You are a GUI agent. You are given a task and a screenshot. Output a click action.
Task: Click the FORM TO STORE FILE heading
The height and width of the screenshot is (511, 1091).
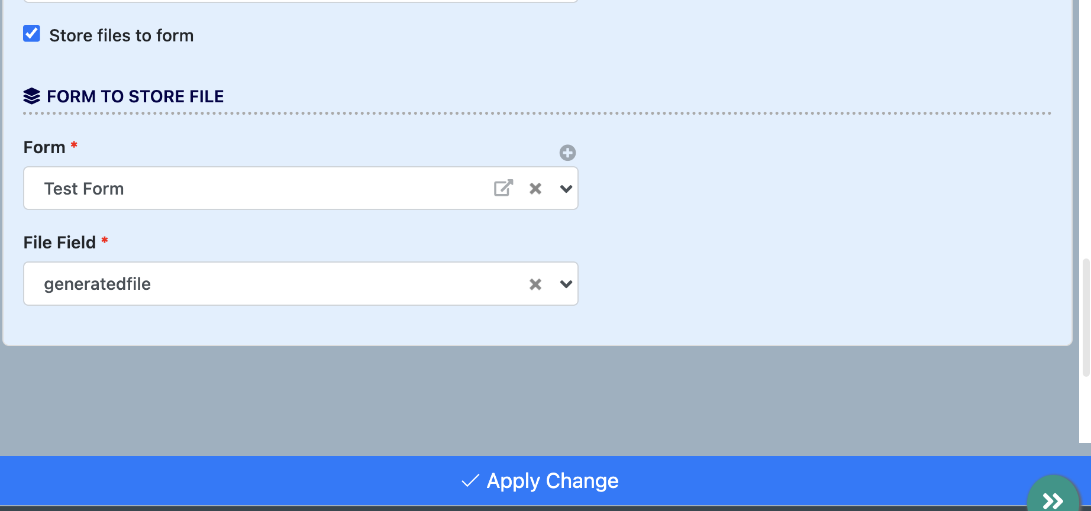point(135,96)
